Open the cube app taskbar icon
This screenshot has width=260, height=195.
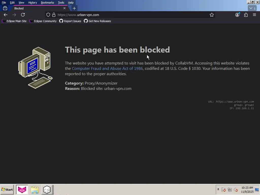click(47, 189)
